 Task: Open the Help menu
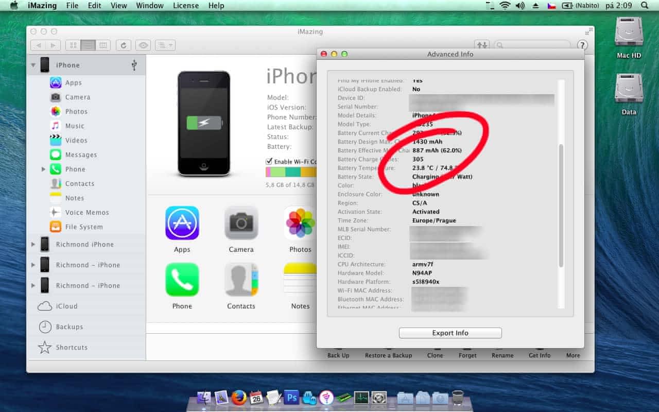point(216,6)
